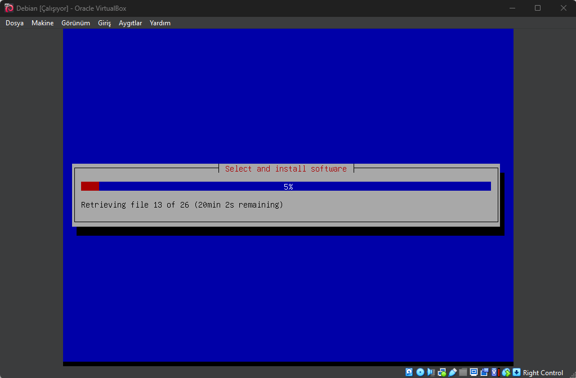Open the optical drives status icon
This screenshot has height=378, width=576.
420,372
